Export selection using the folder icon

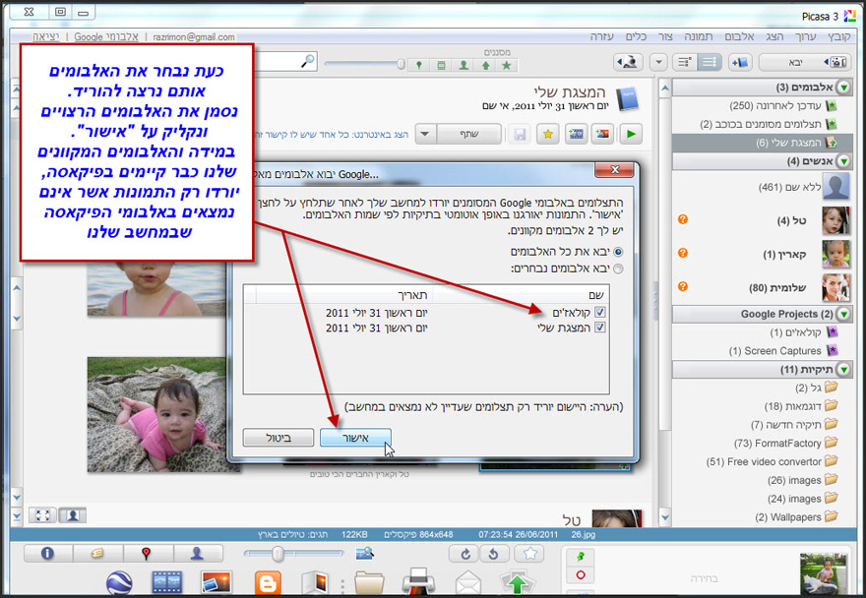pos(368,583)
